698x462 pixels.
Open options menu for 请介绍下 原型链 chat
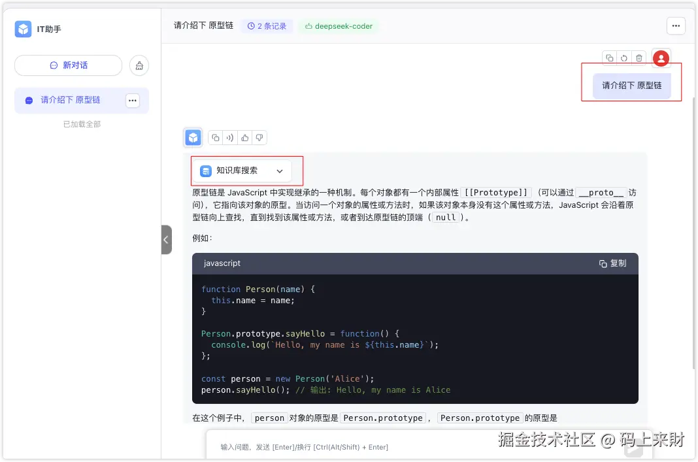[133, 101]
